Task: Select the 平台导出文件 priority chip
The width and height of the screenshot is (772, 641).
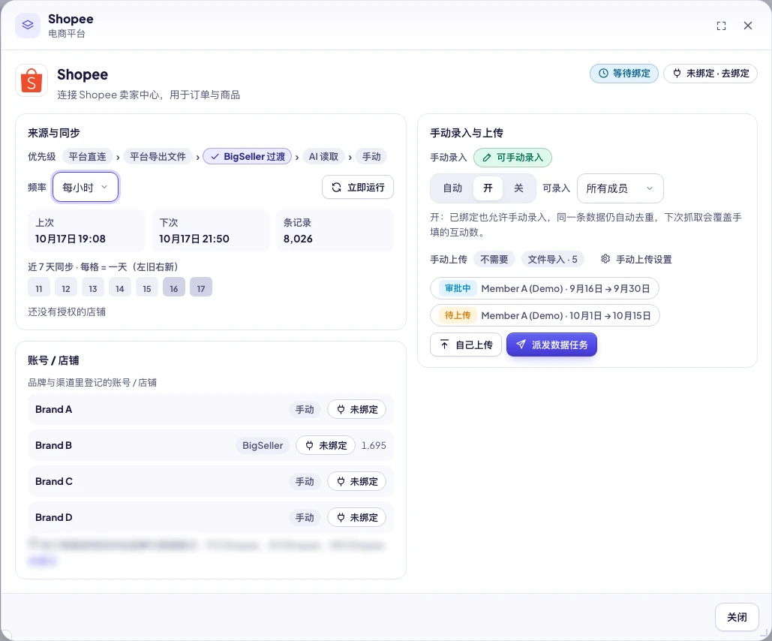Action: (158, 157)
